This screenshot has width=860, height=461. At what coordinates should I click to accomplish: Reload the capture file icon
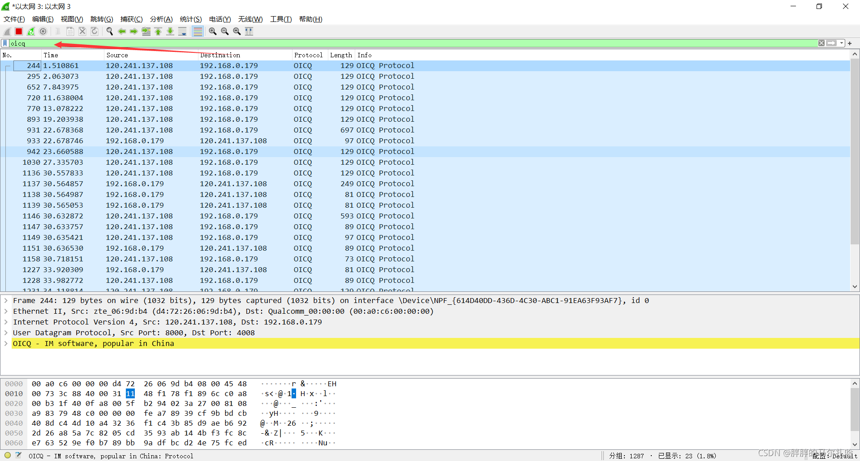pyautogui.click(x=95, y=31)
